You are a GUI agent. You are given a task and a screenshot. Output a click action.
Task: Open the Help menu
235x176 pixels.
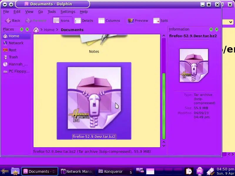[x=84, y=12]
